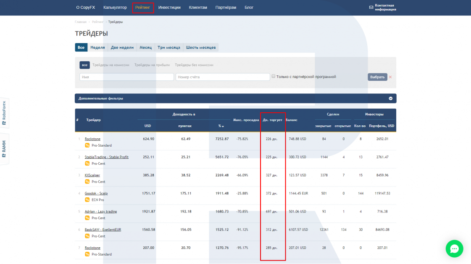This screenshot has height=264, width=471.
Task: Click the -91.12% drawdown cell
Action: [242, 230]
